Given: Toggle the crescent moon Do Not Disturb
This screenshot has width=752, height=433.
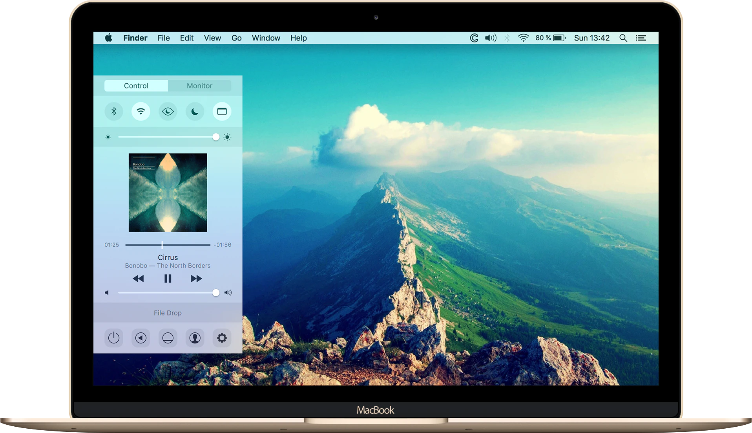Looking at the screenshot, I should click(x=195, y=112).
